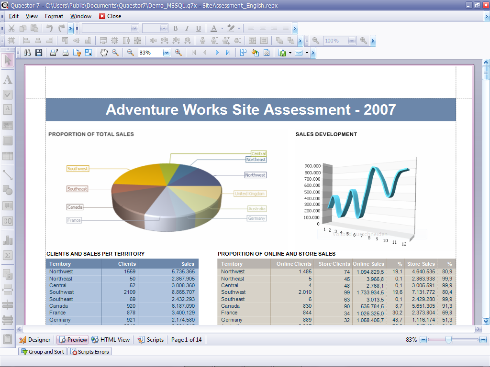
Task: Click the magnifier tool in preview toolbar
Action: 115,53
